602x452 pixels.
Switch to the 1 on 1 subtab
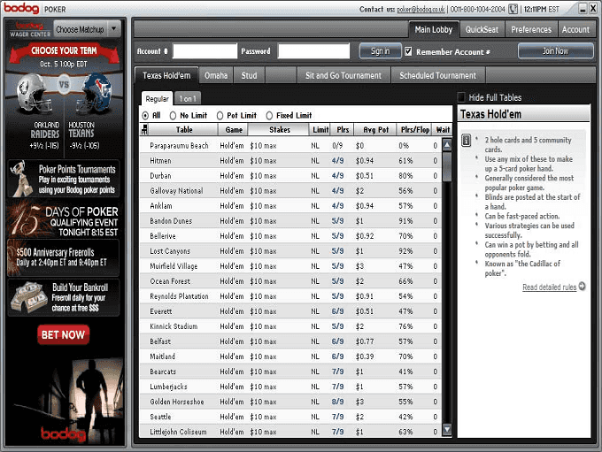point(188,98)
